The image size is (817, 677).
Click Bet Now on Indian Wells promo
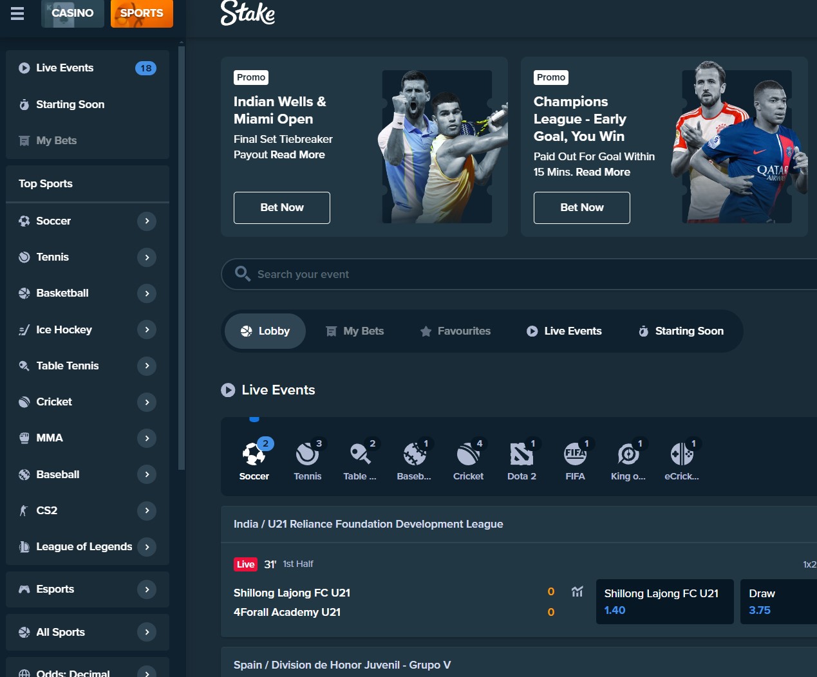pos(282,207)
